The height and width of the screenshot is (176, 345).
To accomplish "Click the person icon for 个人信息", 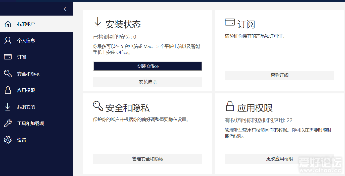I will pos(8,40).
